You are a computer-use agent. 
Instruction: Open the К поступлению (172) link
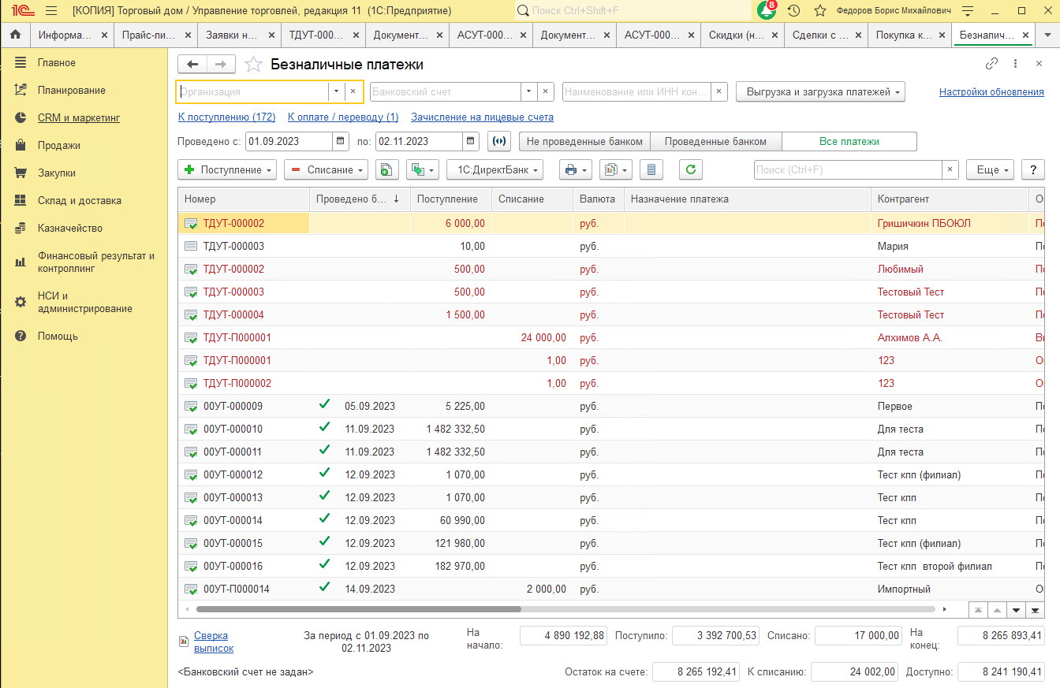click(x=227, y=117)
